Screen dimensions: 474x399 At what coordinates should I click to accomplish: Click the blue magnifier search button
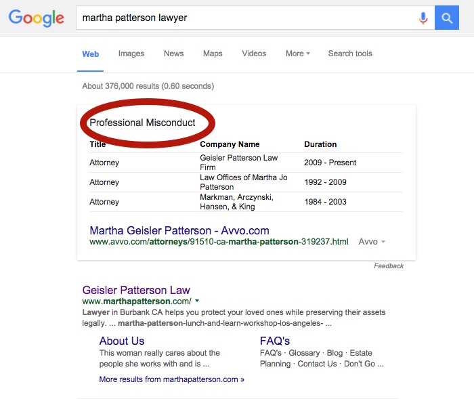pos(447,18)
